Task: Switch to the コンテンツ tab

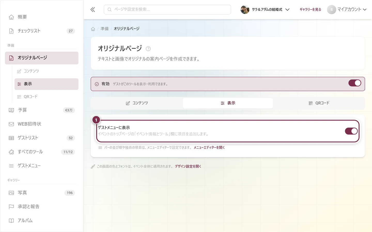Action: click(x=137, y=103)
